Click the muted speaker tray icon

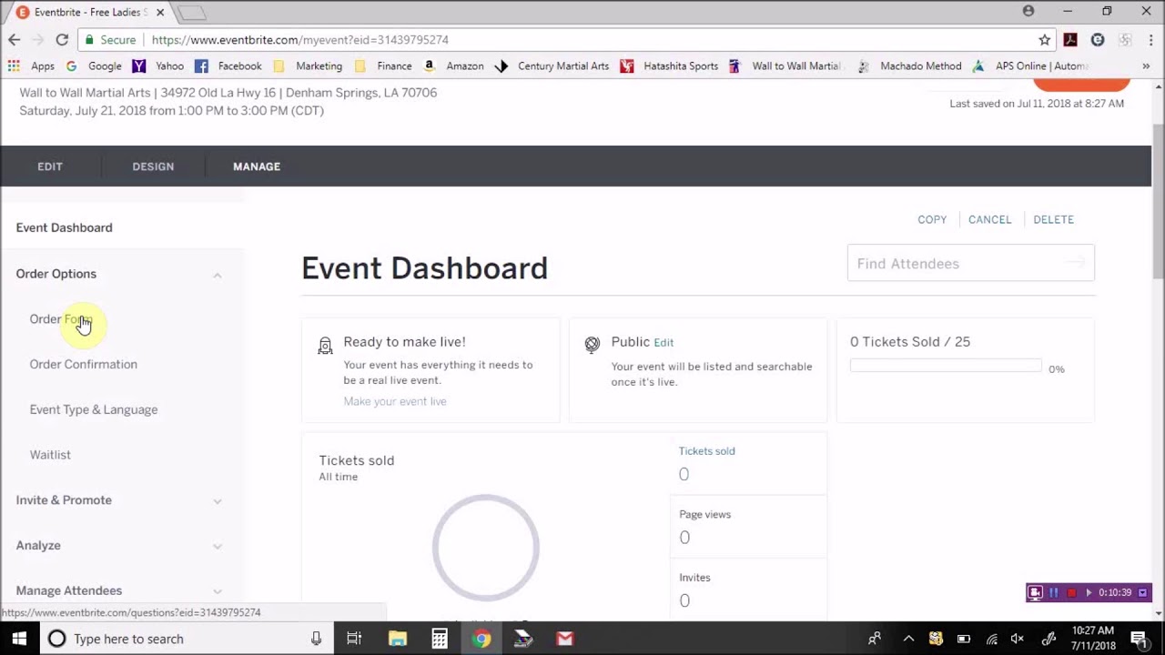tap(1018, 639)
